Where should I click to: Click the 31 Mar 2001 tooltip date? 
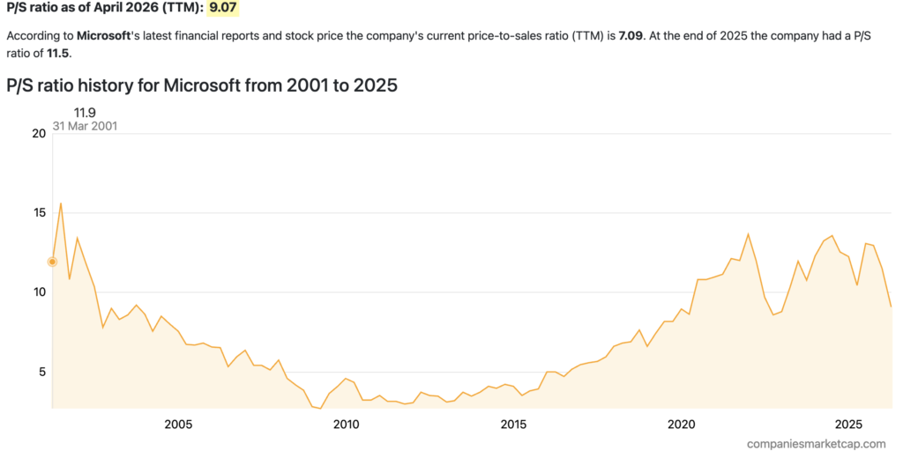pyautogui.click(x=86, y=126)
